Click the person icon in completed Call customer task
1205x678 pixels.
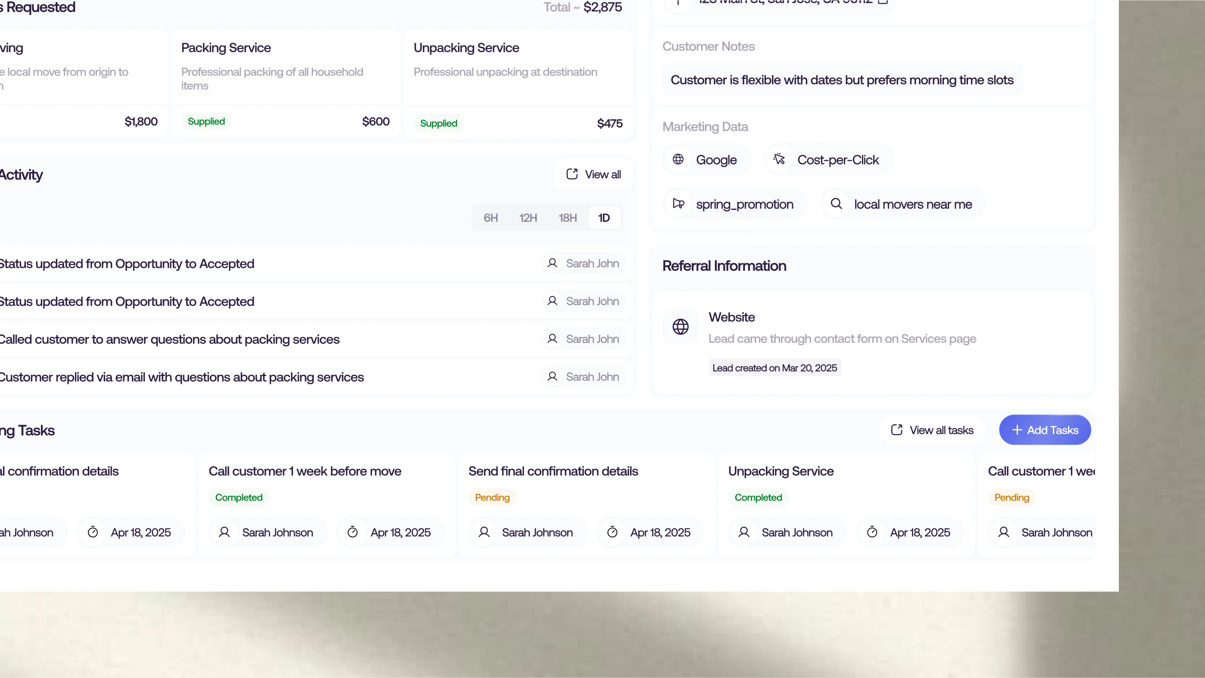[224, 532]
